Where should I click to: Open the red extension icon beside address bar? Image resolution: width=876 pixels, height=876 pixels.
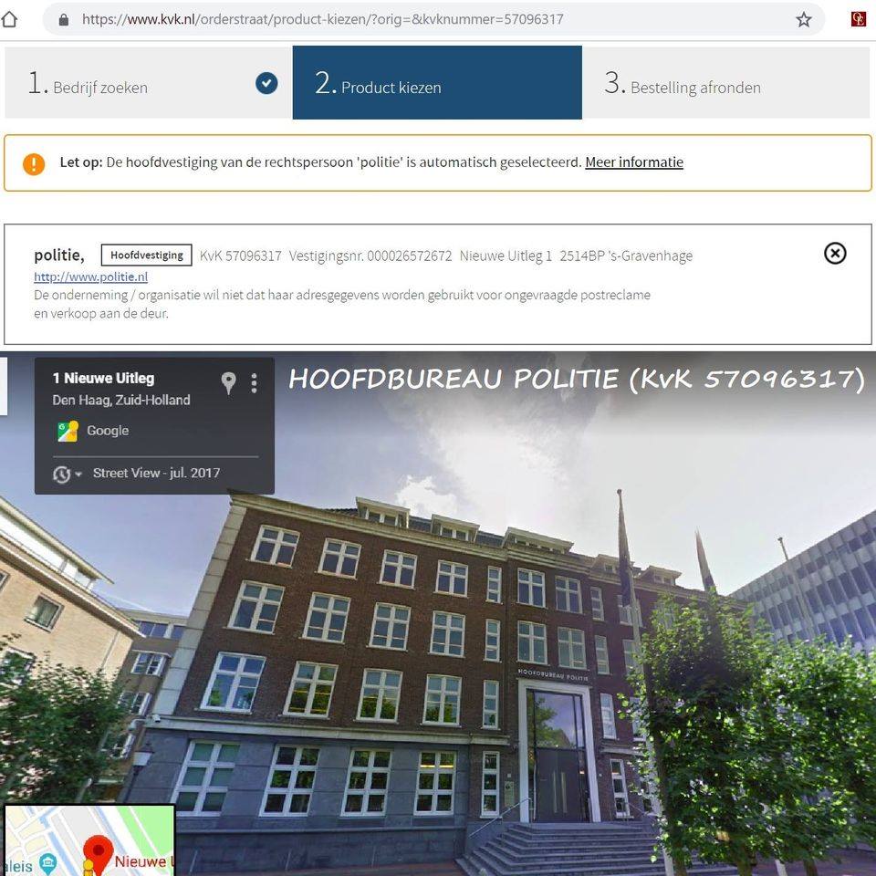[858, 19]
